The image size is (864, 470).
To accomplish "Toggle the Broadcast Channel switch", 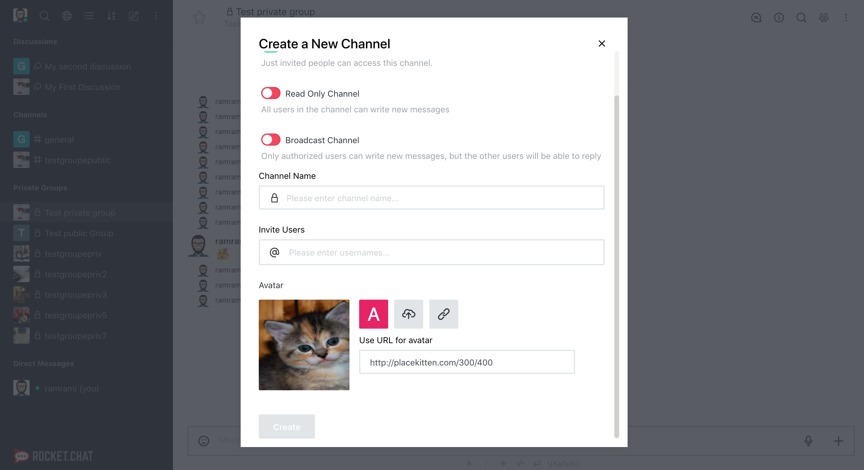I will pos(271,140).
